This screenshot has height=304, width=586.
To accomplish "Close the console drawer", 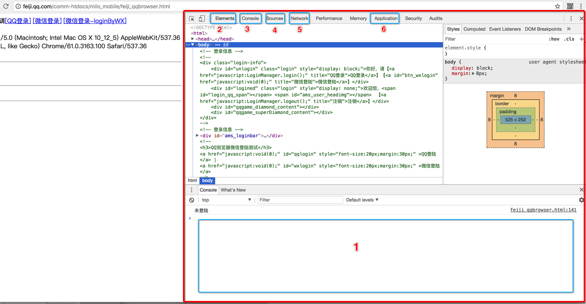I will [581, 190].
